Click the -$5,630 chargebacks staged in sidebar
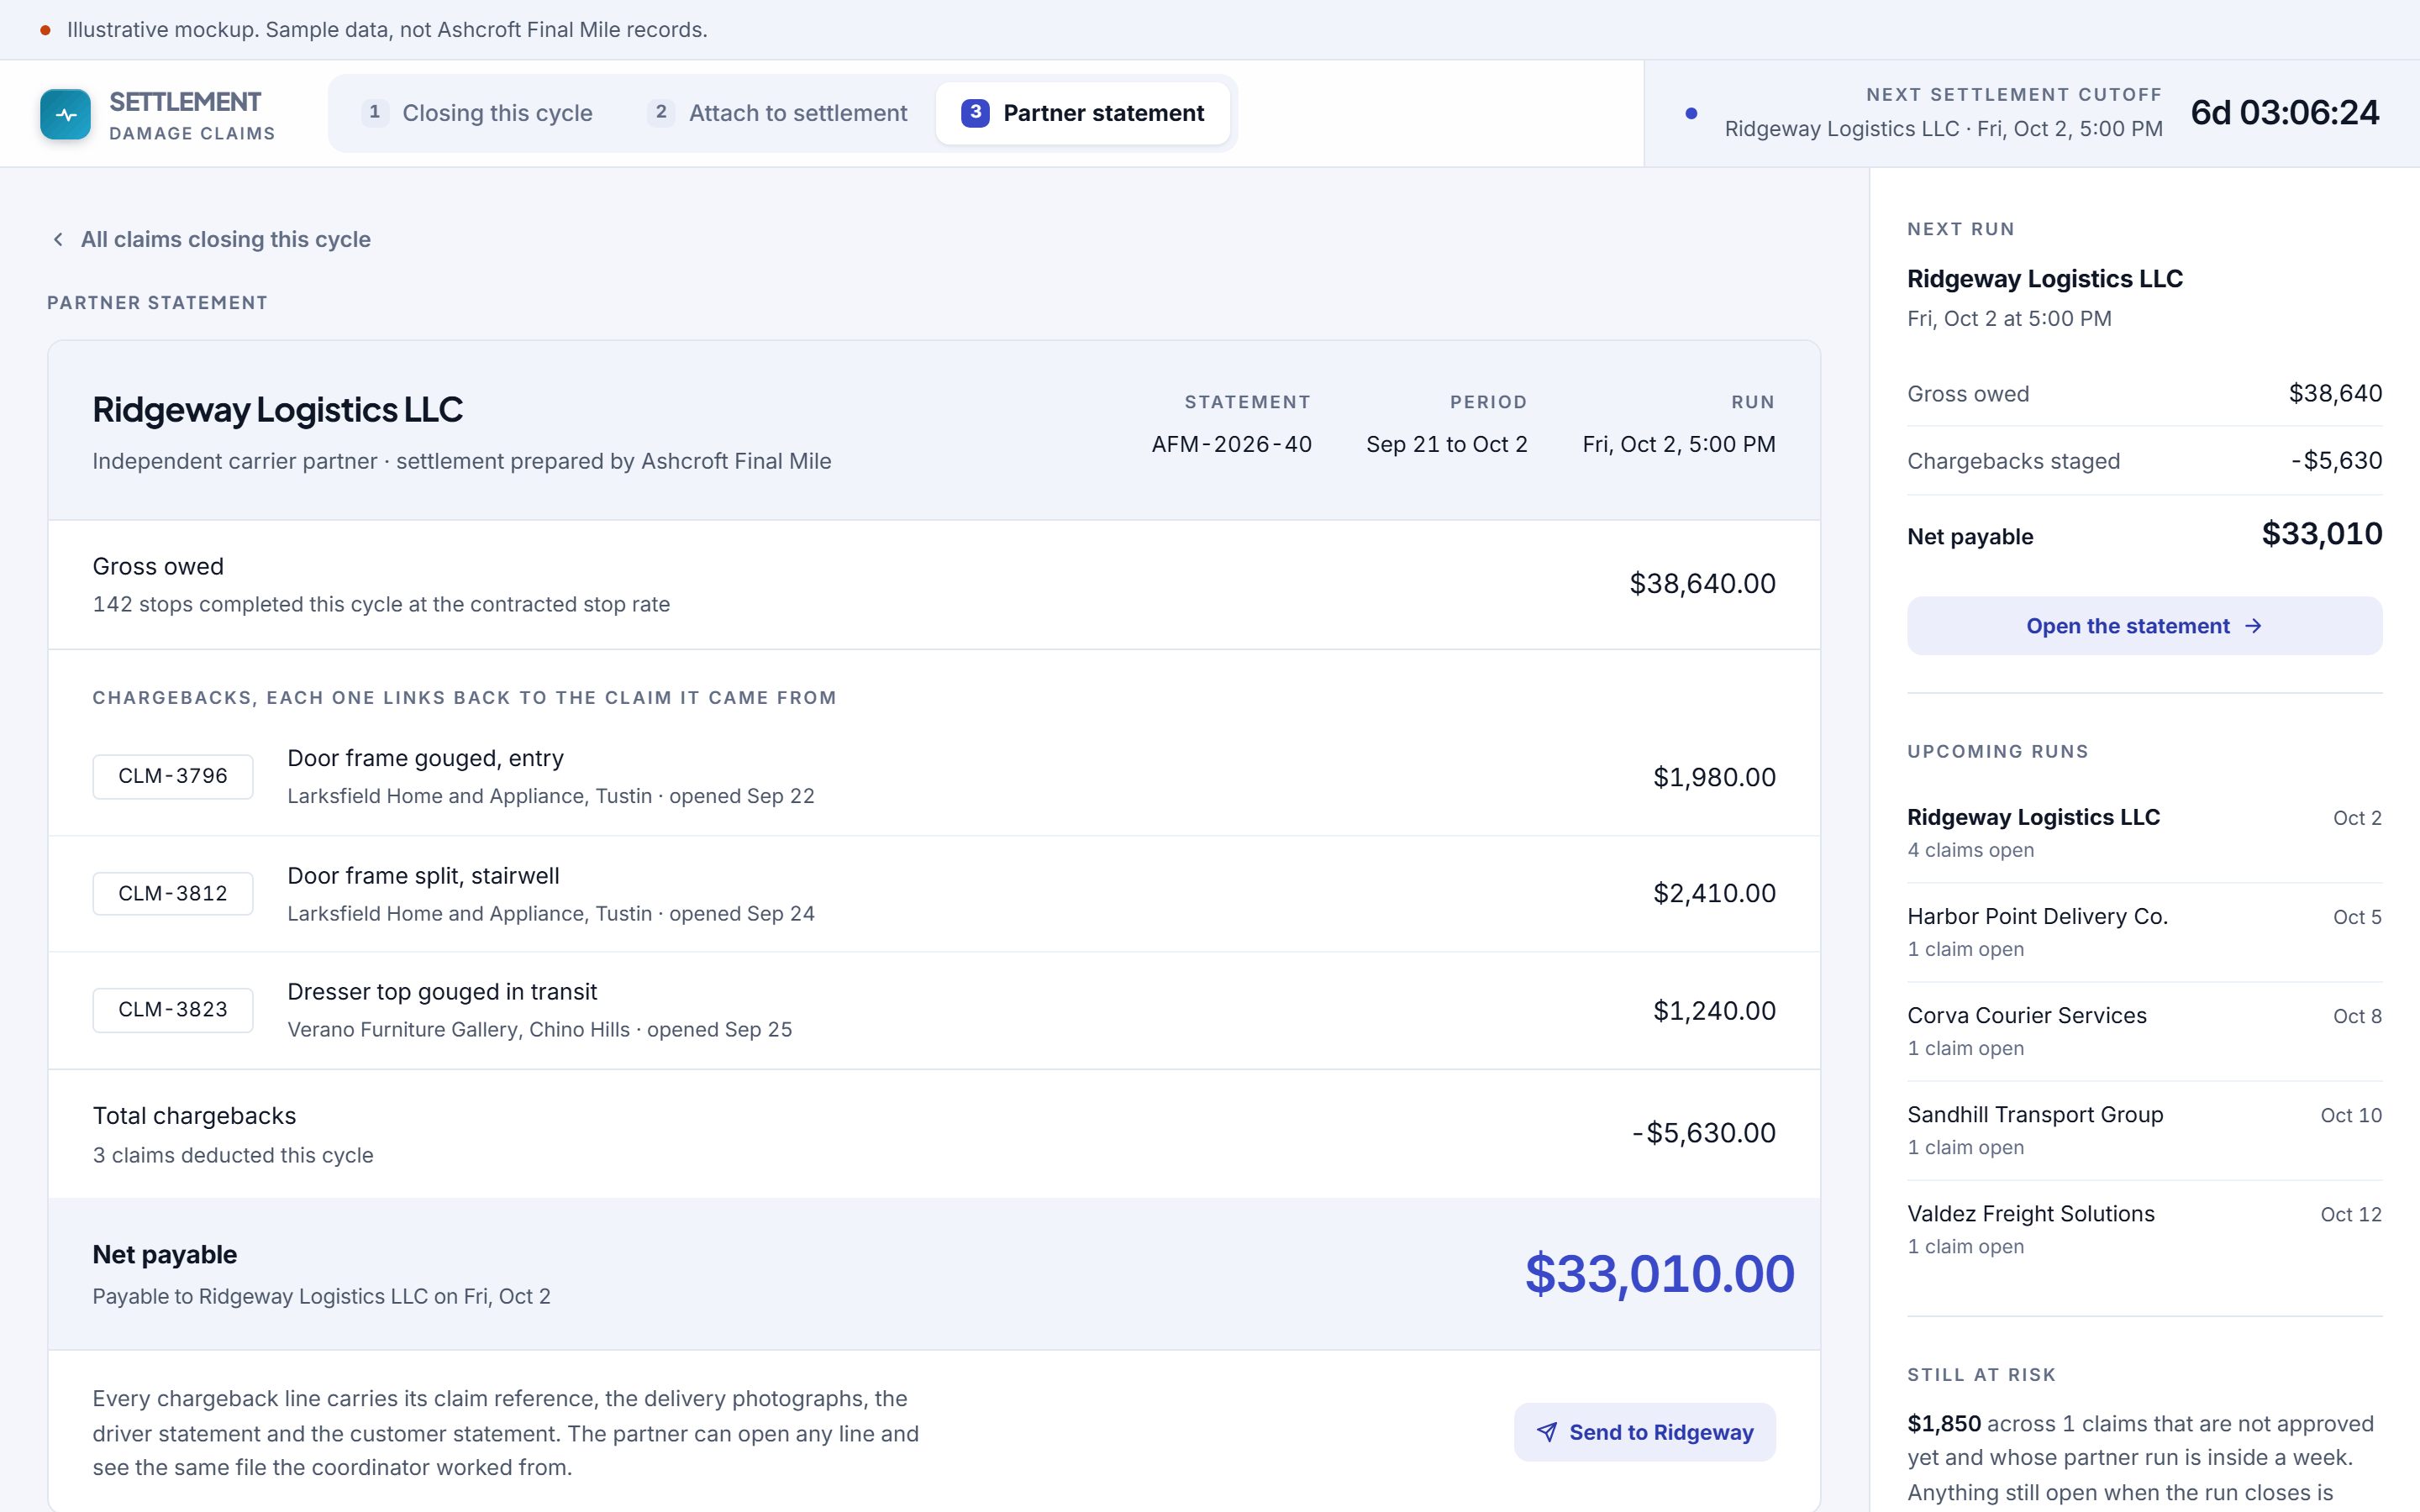The width and height of the screenshot is (2420, 1512). pyautogui.click(x=2336, y=461)
